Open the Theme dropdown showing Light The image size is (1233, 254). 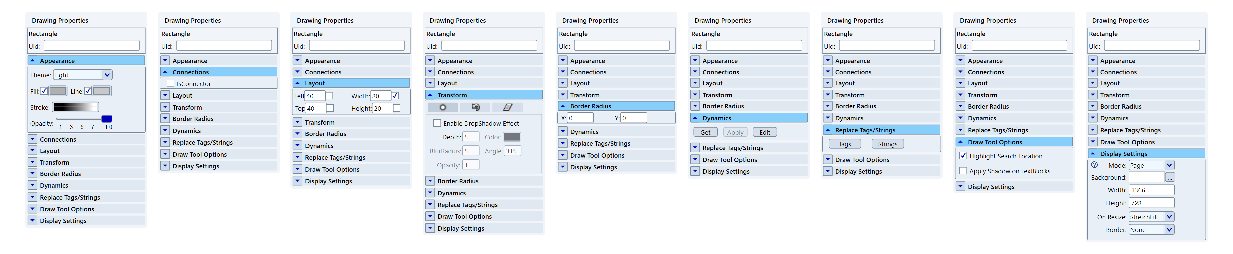pos(107,75)
